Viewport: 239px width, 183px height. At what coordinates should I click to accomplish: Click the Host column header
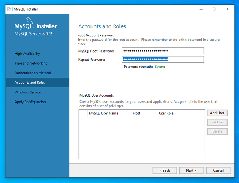[x=136, y=114]
